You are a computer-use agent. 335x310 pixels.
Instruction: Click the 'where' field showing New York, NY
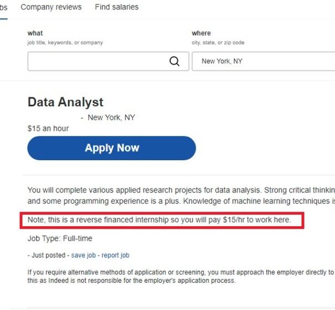coord(261,62)
